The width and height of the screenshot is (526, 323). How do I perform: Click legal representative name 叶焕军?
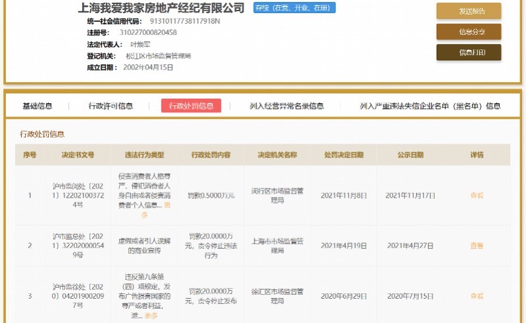[140, 44]
